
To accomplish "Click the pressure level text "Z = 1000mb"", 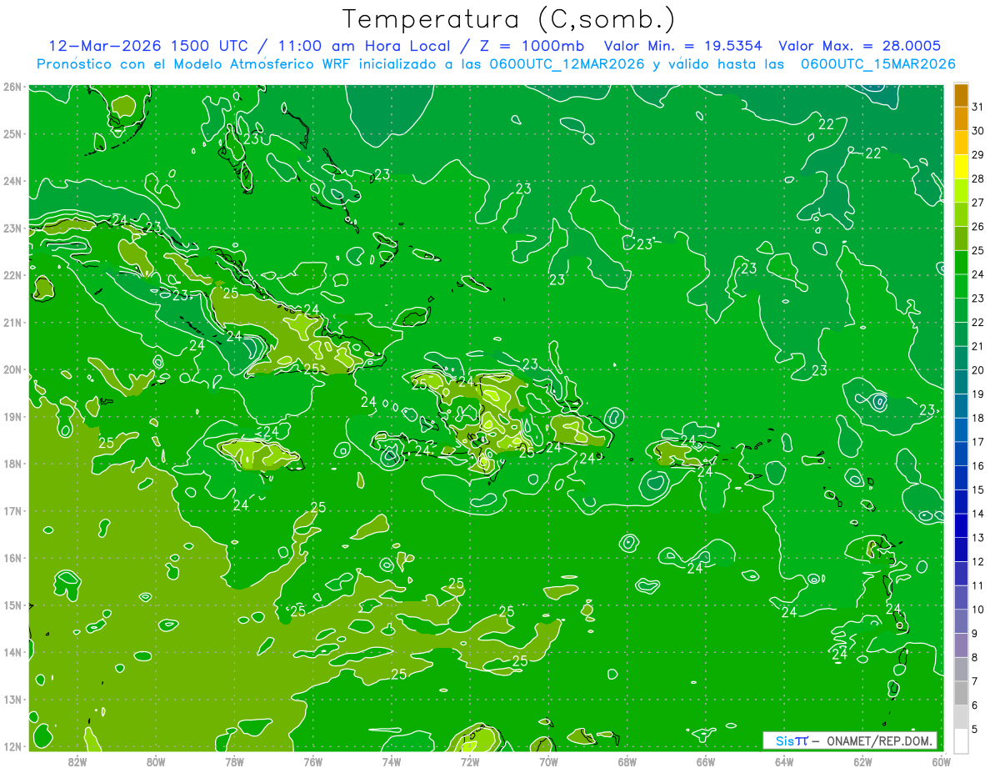I will [x=532, y=46].
